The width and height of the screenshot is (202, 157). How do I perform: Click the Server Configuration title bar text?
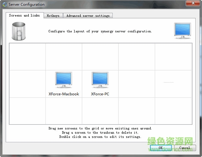click(27, 4)
